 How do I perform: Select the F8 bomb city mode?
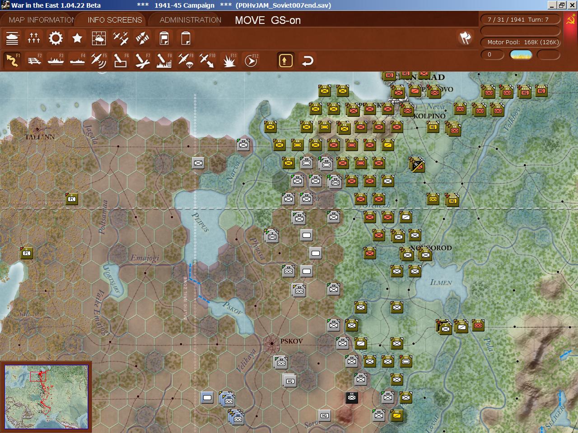tap(164, 60)
